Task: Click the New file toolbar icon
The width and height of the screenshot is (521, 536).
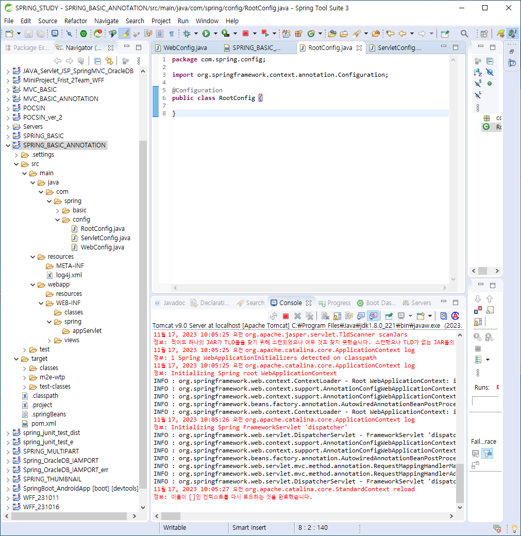Action: (x=9, y=33)
